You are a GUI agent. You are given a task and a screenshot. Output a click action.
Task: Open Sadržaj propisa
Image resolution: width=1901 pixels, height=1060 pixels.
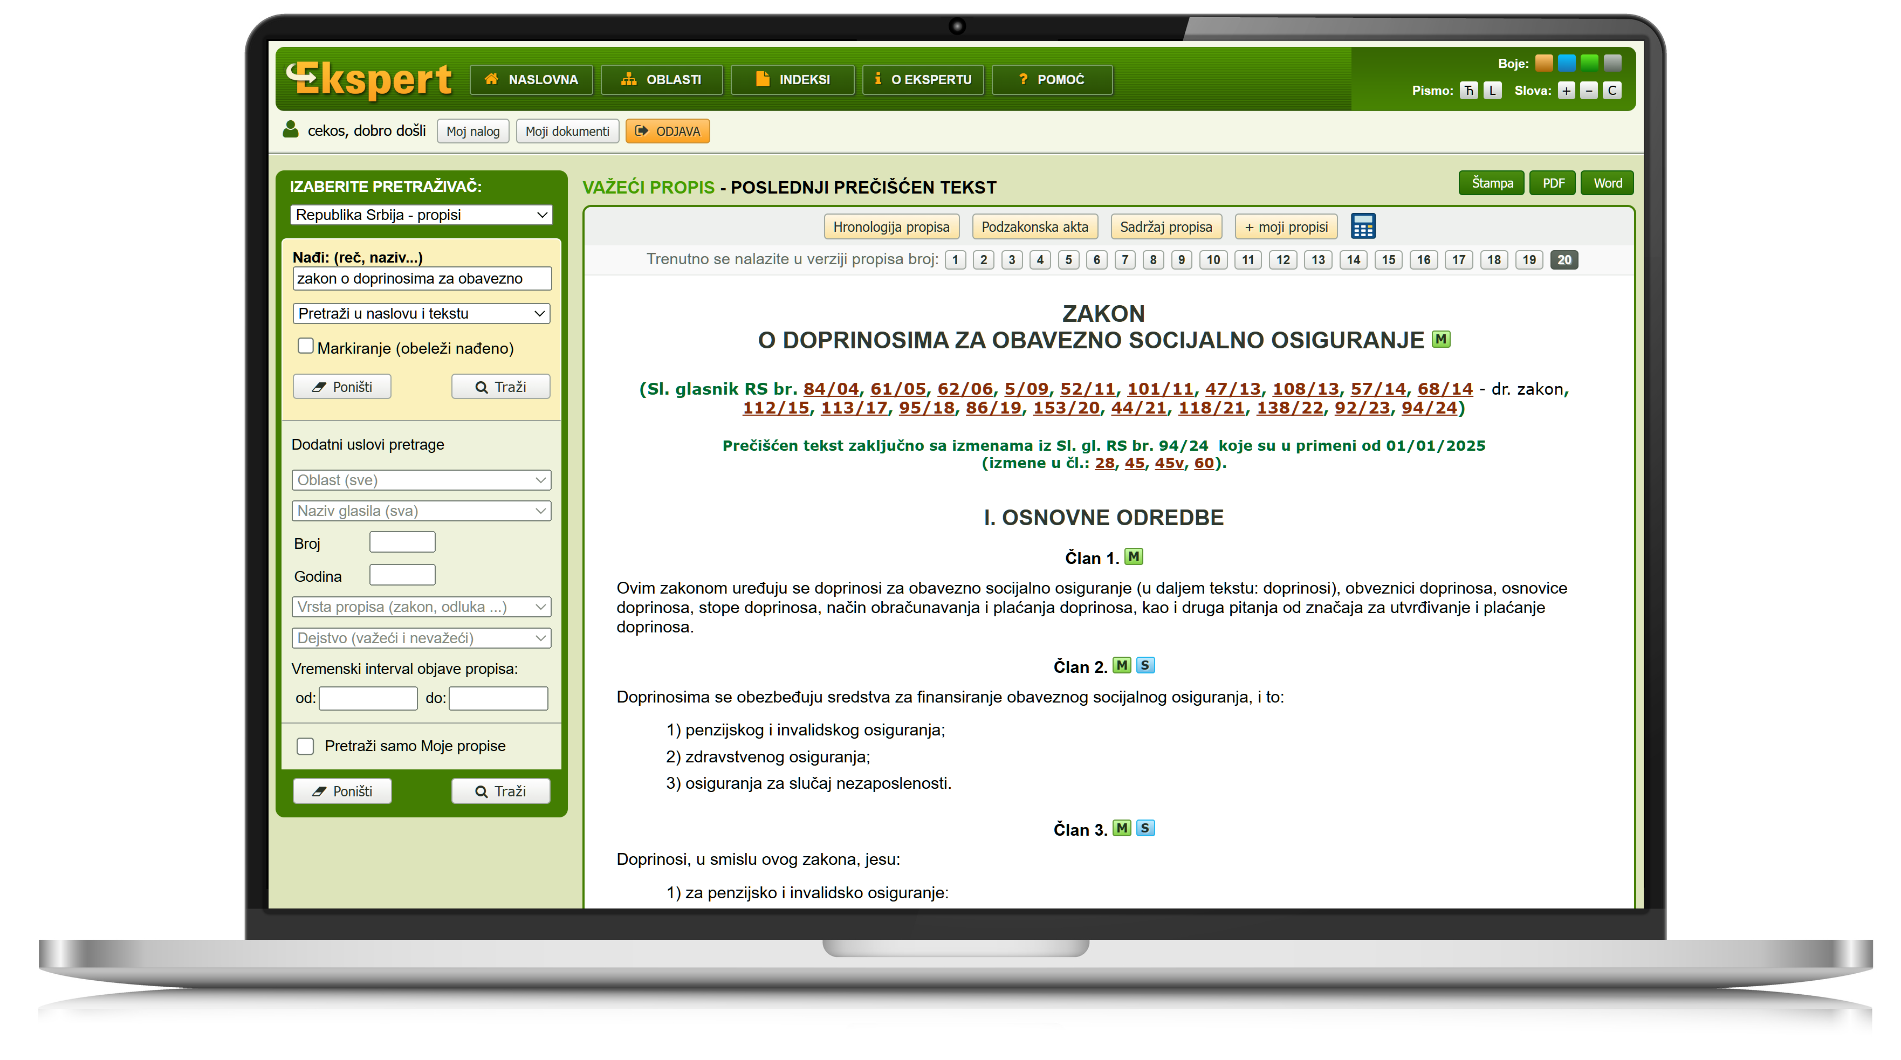[1166, 227]
